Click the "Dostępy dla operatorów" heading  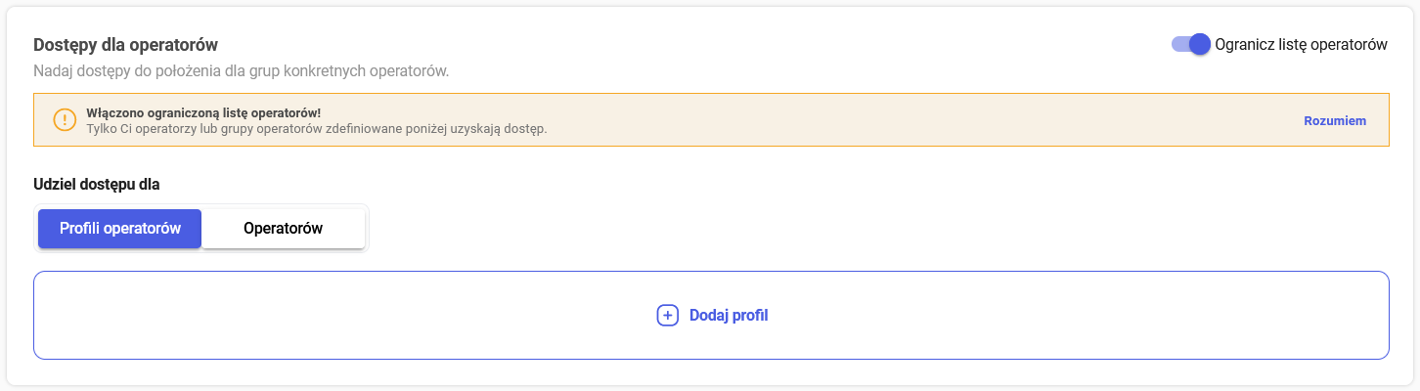125,45
